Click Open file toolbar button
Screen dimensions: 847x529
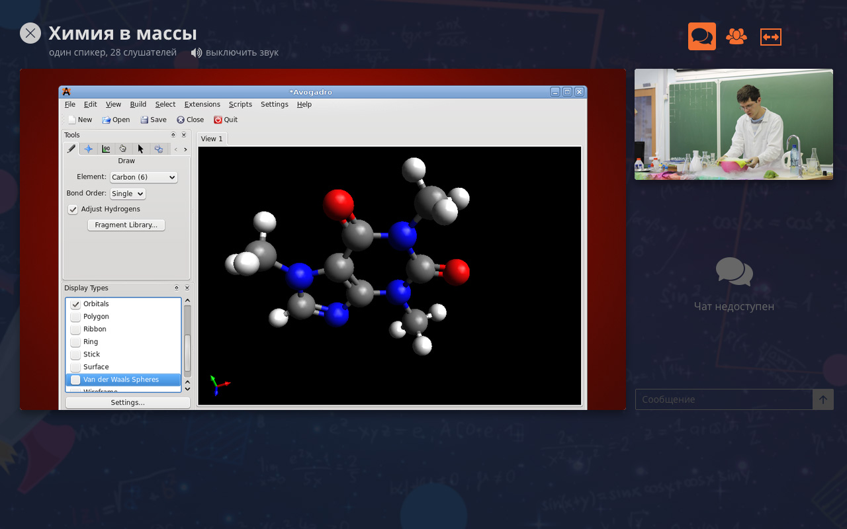tap(116, 120)
